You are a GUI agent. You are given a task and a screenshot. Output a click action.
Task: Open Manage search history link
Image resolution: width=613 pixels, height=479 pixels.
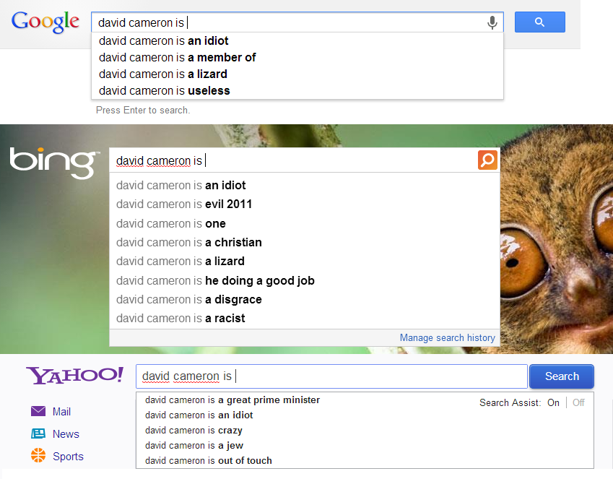pyautogui.click(x=447, y=337)
